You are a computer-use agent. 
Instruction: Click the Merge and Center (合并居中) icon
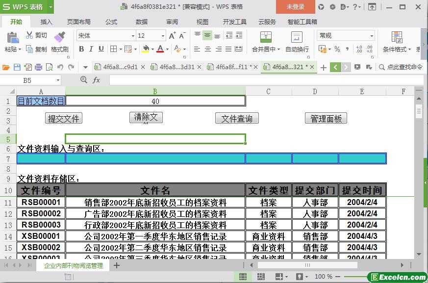266,38
